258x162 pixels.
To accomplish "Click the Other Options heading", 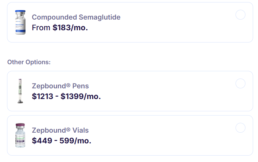I will (x=29, y=62).
